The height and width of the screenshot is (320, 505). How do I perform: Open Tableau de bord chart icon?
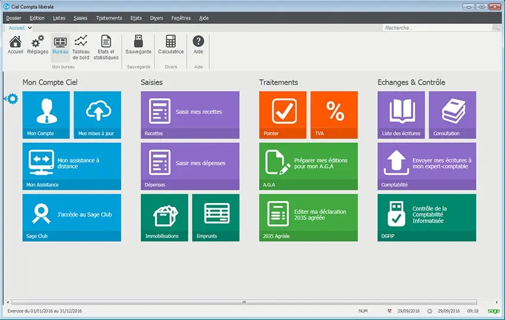(x=81, y=48)
